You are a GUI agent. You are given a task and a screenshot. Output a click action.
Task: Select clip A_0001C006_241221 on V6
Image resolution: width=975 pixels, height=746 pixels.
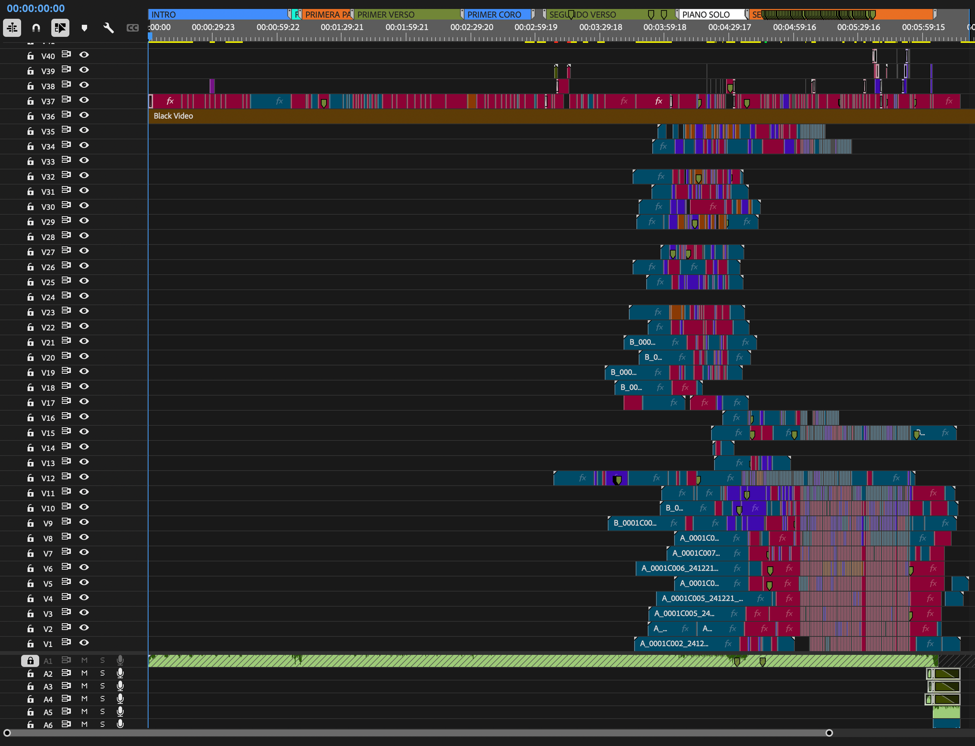click(x=682, y=568)
